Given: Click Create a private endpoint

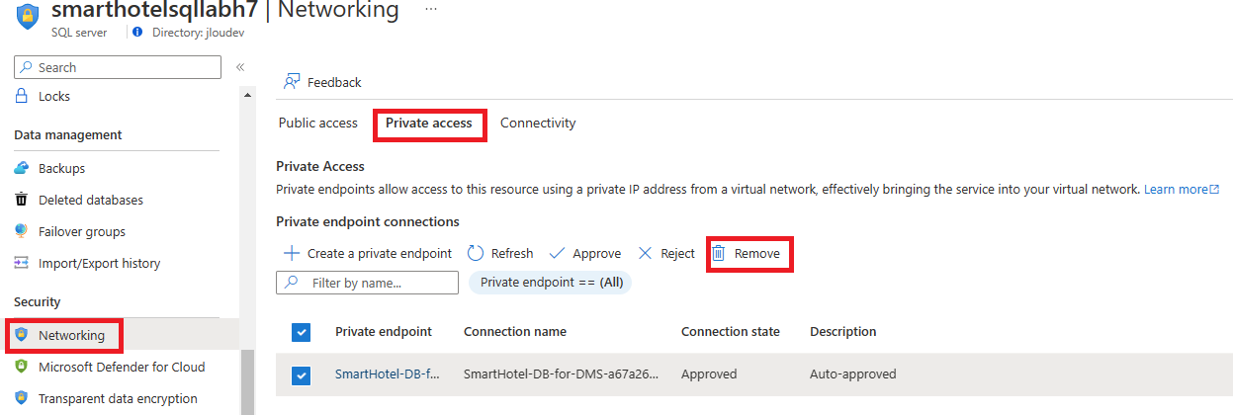Looking at the screenshot, I should pos(368,253).
